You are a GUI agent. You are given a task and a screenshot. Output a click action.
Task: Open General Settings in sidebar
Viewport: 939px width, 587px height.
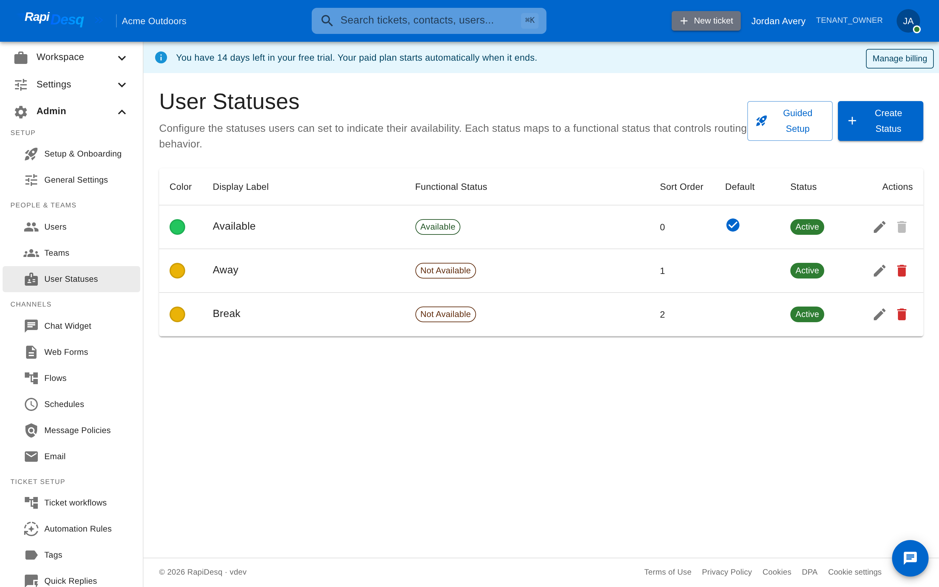coord(71,180)
